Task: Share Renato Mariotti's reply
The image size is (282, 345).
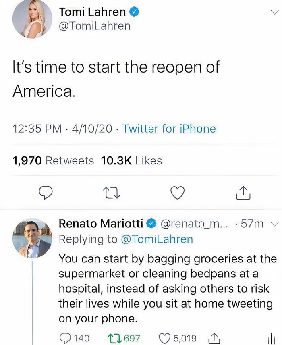Action: 214,338
